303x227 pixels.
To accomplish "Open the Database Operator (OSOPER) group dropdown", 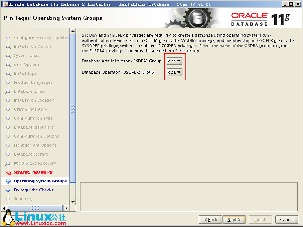I will [174, 72].
